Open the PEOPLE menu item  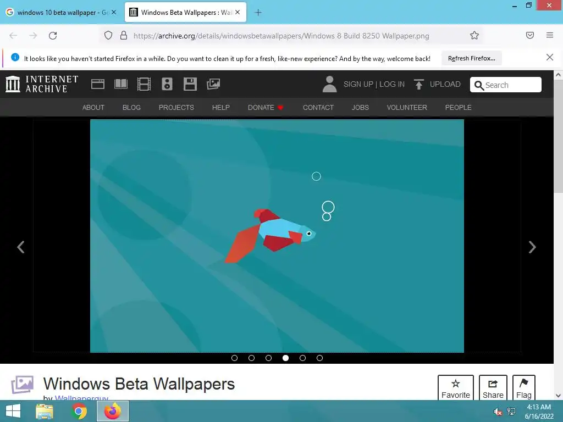458,108
